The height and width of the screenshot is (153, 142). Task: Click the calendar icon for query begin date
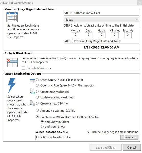(x=12, y=17)
